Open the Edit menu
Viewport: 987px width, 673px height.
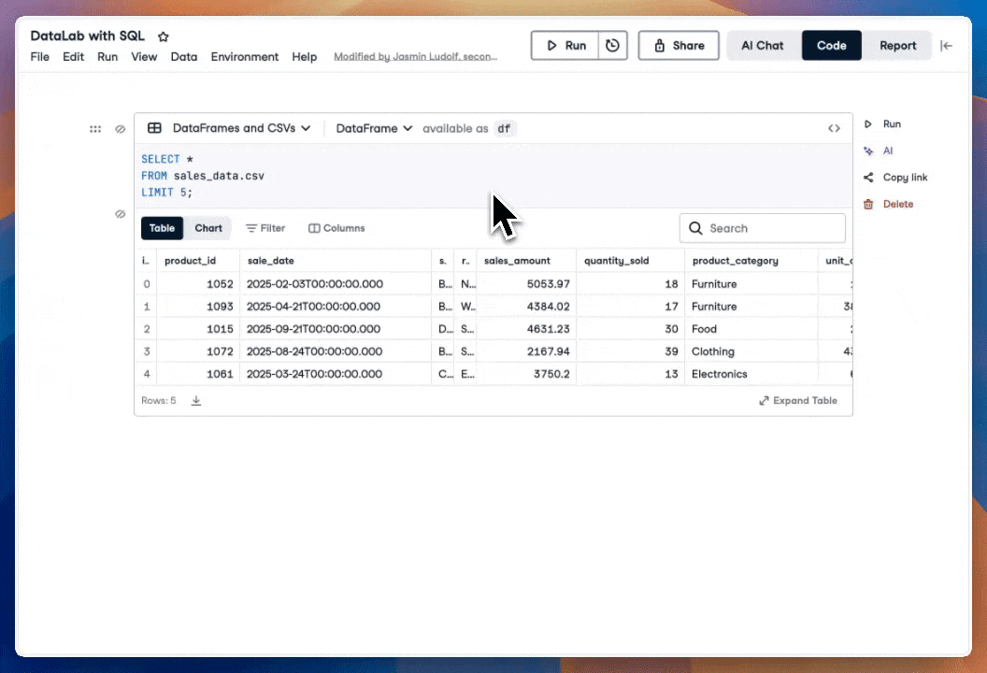(x=73, y=57)
